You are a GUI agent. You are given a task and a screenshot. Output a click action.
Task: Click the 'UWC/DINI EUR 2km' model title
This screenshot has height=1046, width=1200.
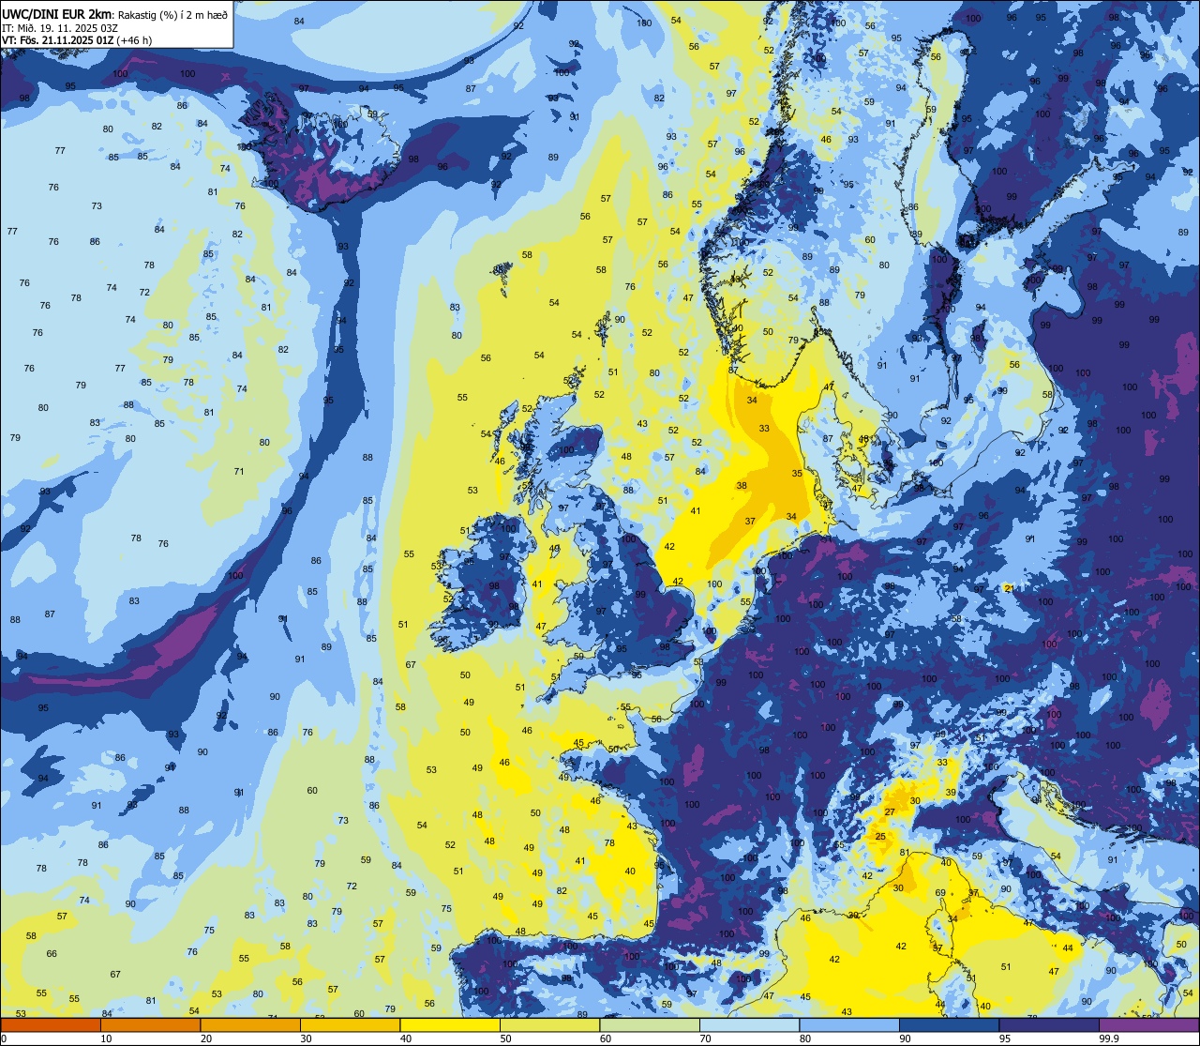coord(56,13)
